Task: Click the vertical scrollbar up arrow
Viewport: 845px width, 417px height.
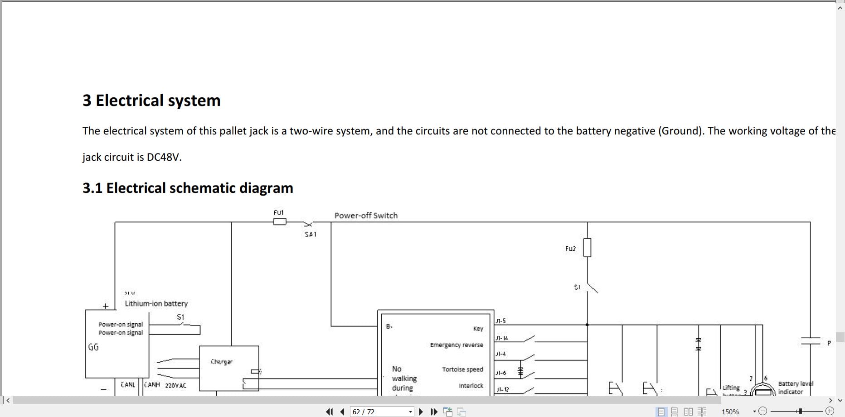Action: coord(840,7)
